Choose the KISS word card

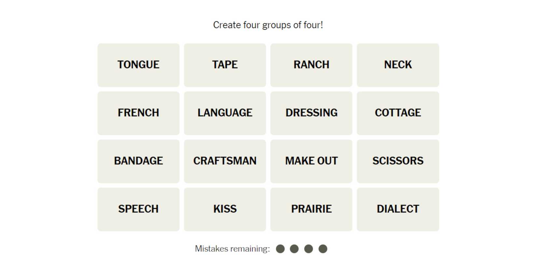(x=225, y=209)
